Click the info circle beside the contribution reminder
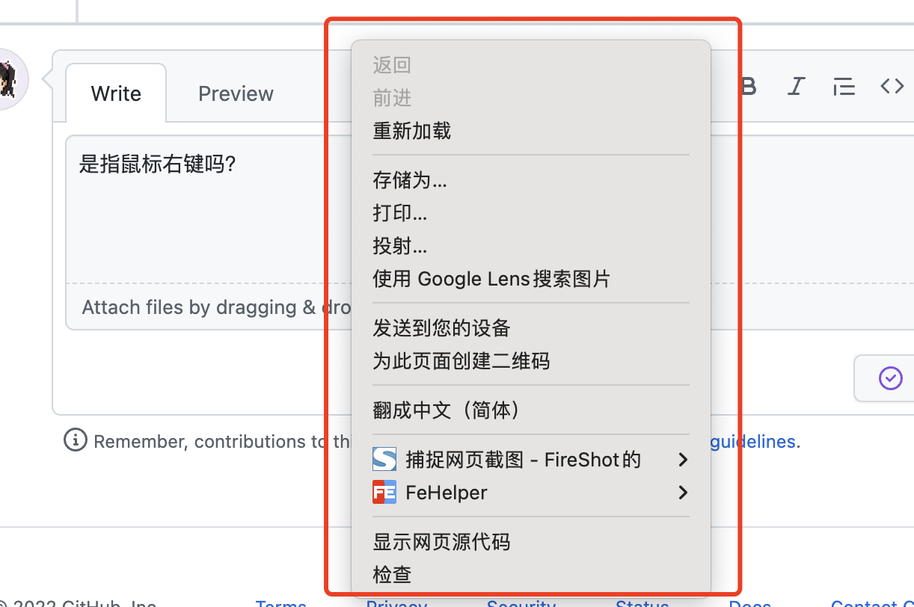The height and width of the screenshot is (607, 914). click(x=75, y=441)
